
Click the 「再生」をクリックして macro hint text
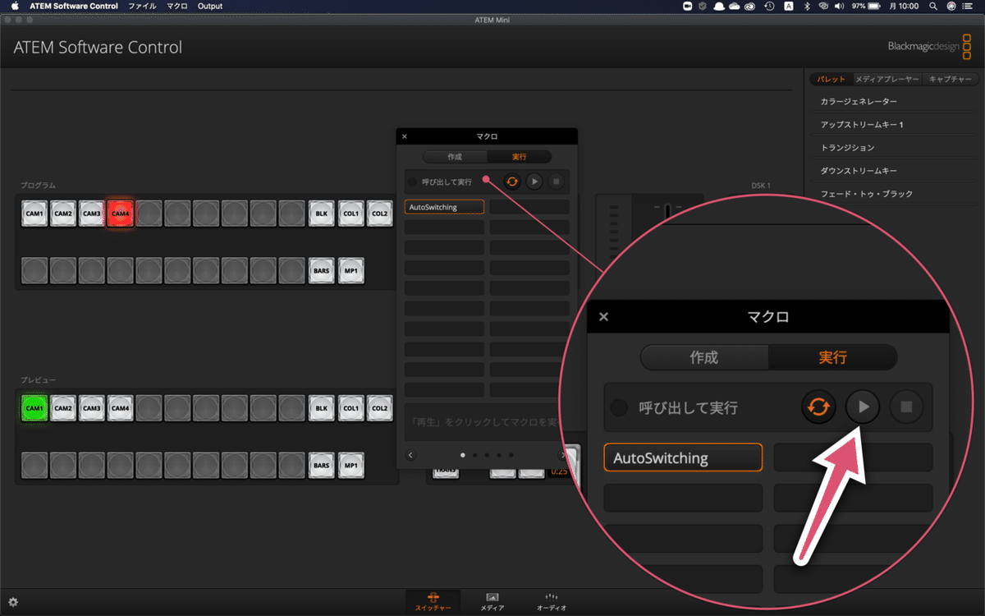coord(484,422)
